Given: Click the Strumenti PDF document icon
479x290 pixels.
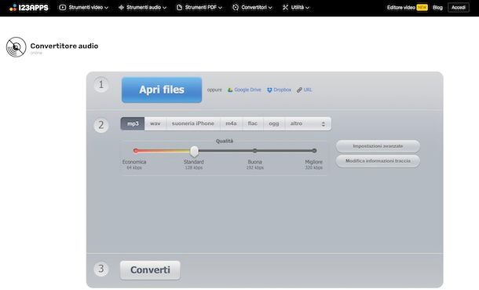Looking at the screenshot, I should point(179,7).
